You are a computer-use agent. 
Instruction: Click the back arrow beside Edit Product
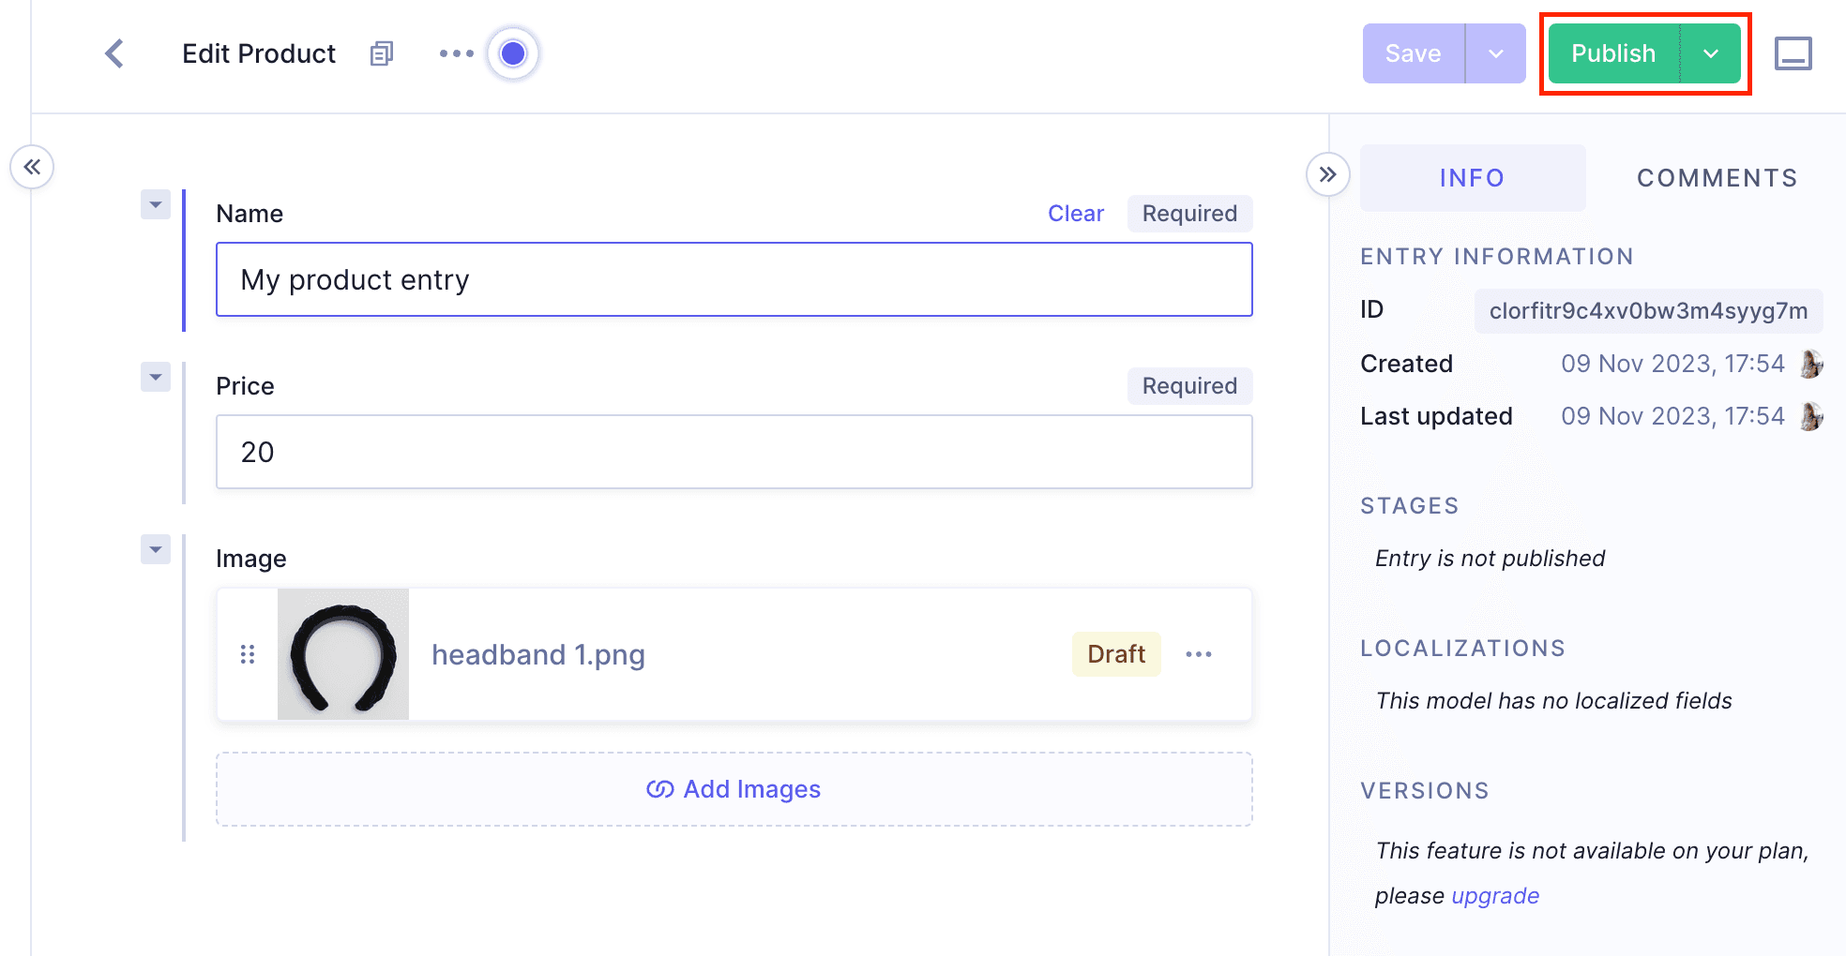click(114, 53)
